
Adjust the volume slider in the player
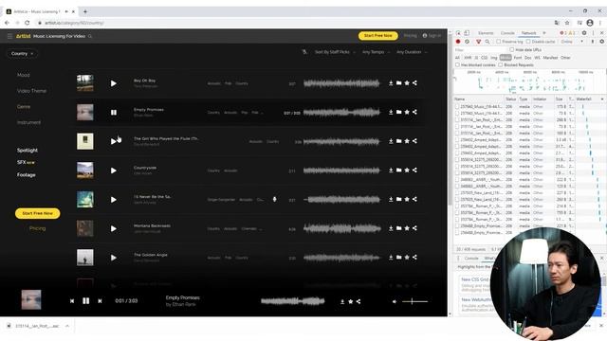pyautogui.click(x=414, y=301)
